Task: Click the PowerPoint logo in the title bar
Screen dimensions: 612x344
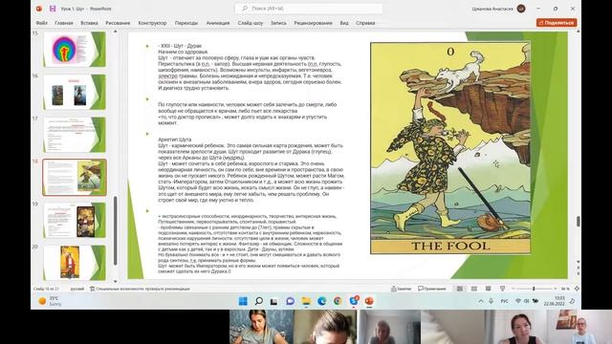Action: point(39,9)
